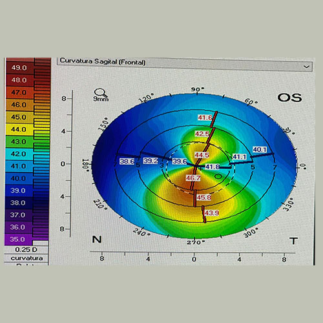
Task: Click the 9mm magnifier zoom icon
Action: pos(101,95)
